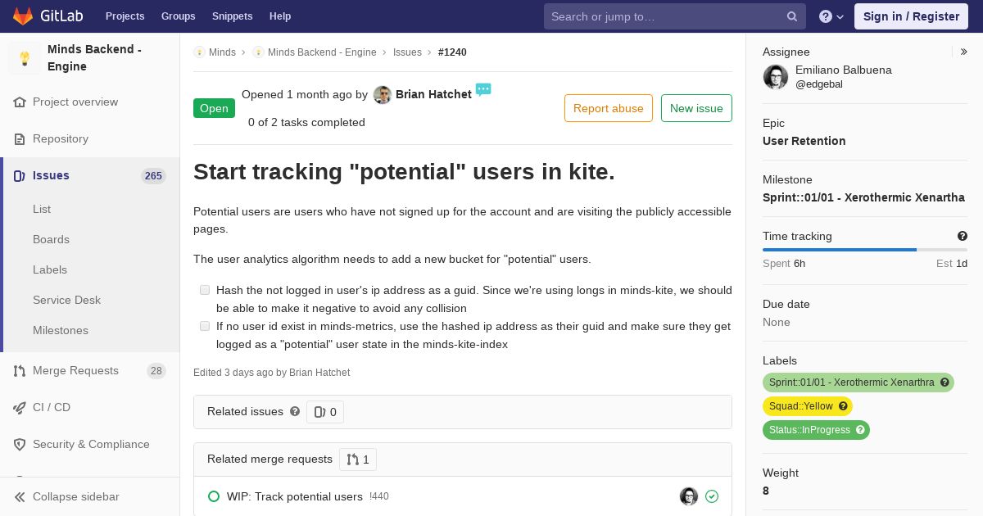Image resolution: width=983 pixels, height=516 pixels.
Task: Select Labels under Issues
Action: [x=50, y=270]
